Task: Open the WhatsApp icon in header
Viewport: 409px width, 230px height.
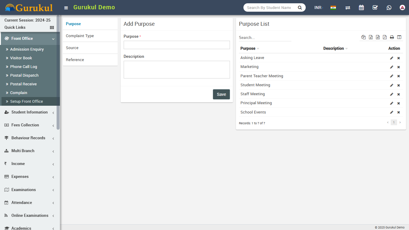Action: click(389, 7)
